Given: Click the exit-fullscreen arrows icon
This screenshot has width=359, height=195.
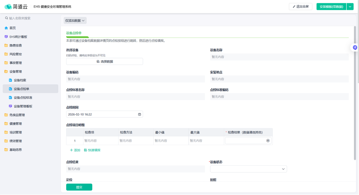Looking at the screenshot, I should point(294,7).
